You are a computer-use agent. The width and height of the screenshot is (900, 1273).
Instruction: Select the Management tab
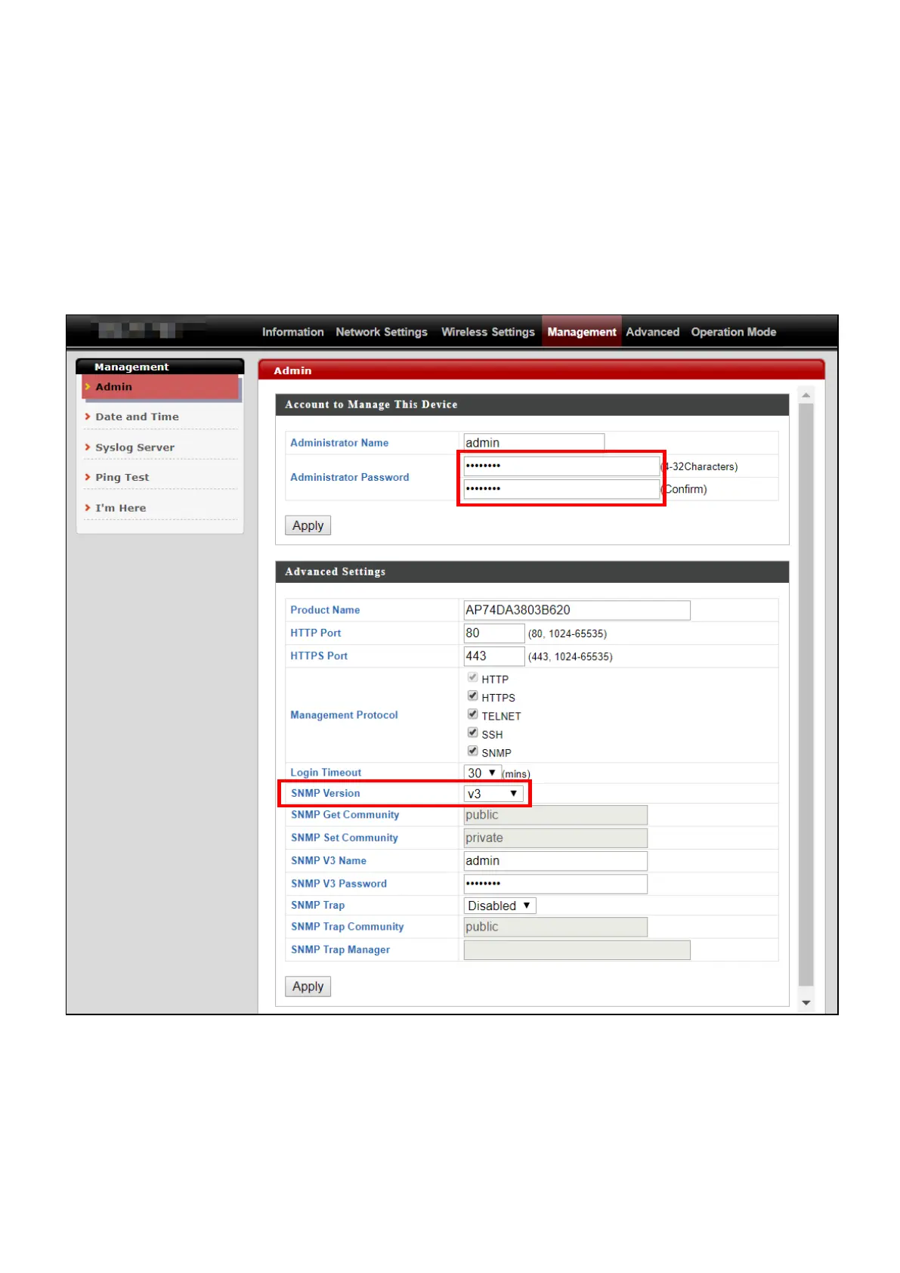tap(582, 332)
